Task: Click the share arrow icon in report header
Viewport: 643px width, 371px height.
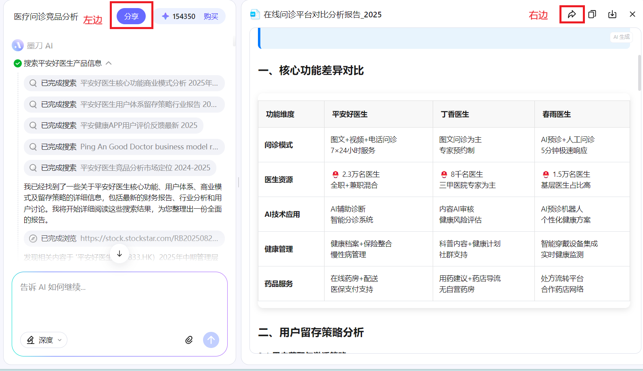Action: click(x=572, y=15)
